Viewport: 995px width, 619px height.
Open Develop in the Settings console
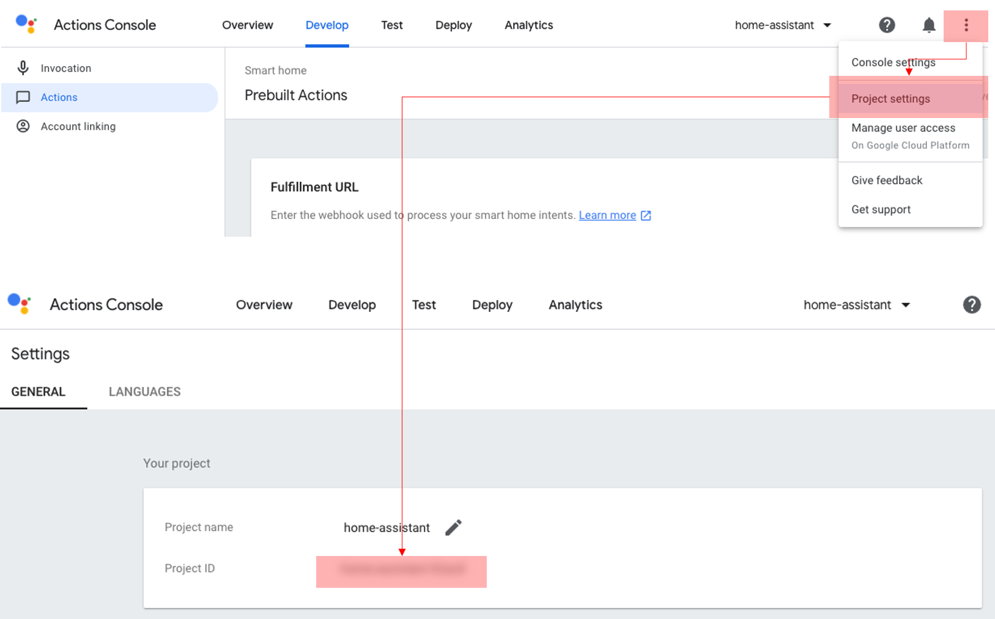[x=352, y=305]
